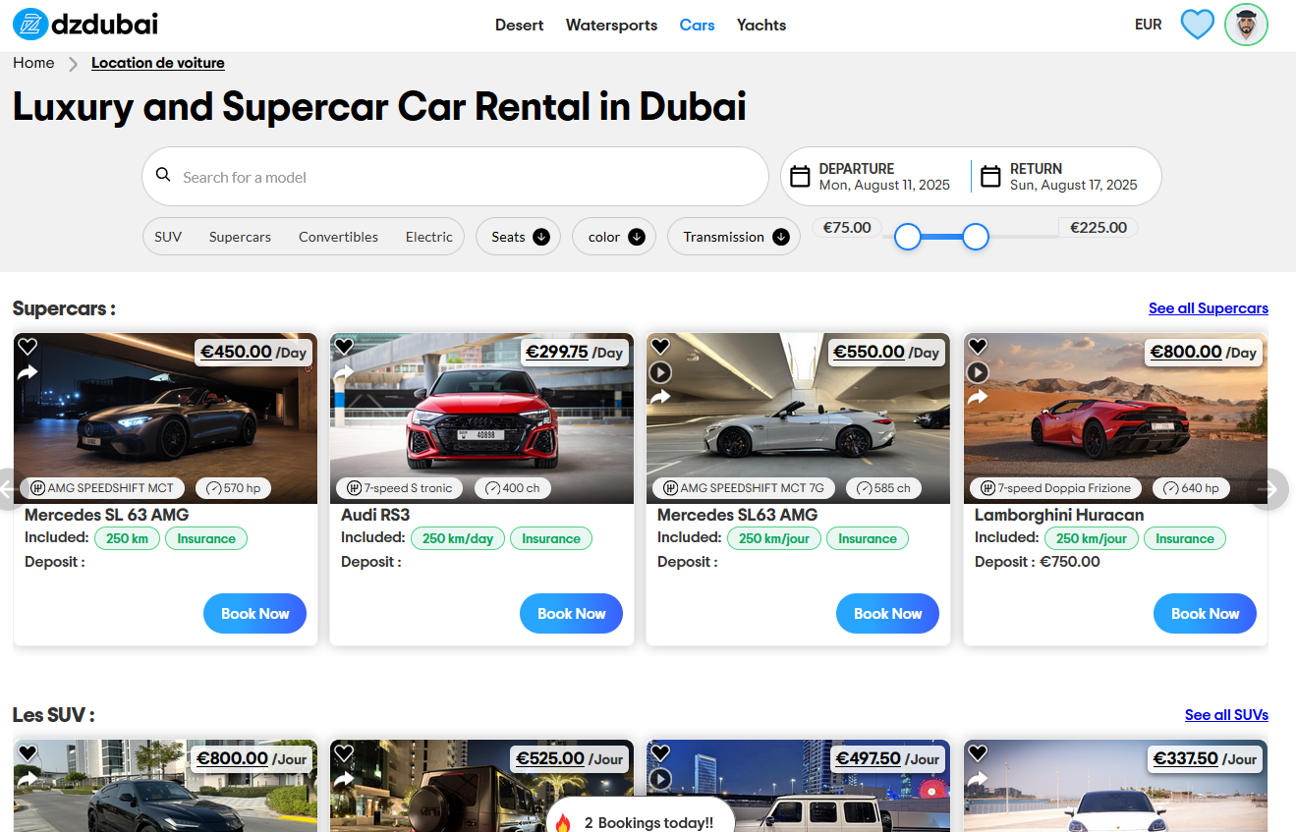Image resolution: width=1296 pixels, height=832 pixels.
Task: Click the minimum price slider handle
Action: click(908, 237)
